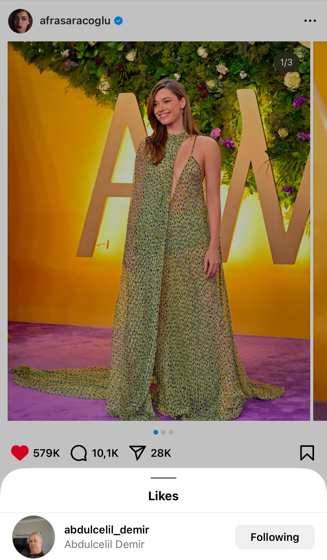Tap the abdulcelil_demir username in the list
Image resolution: width=327 pixels, height=560 pixels.
(107, 530)
